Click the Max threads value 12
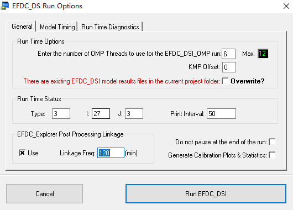Viewport: 293px width, 210px height. [263, 54]
